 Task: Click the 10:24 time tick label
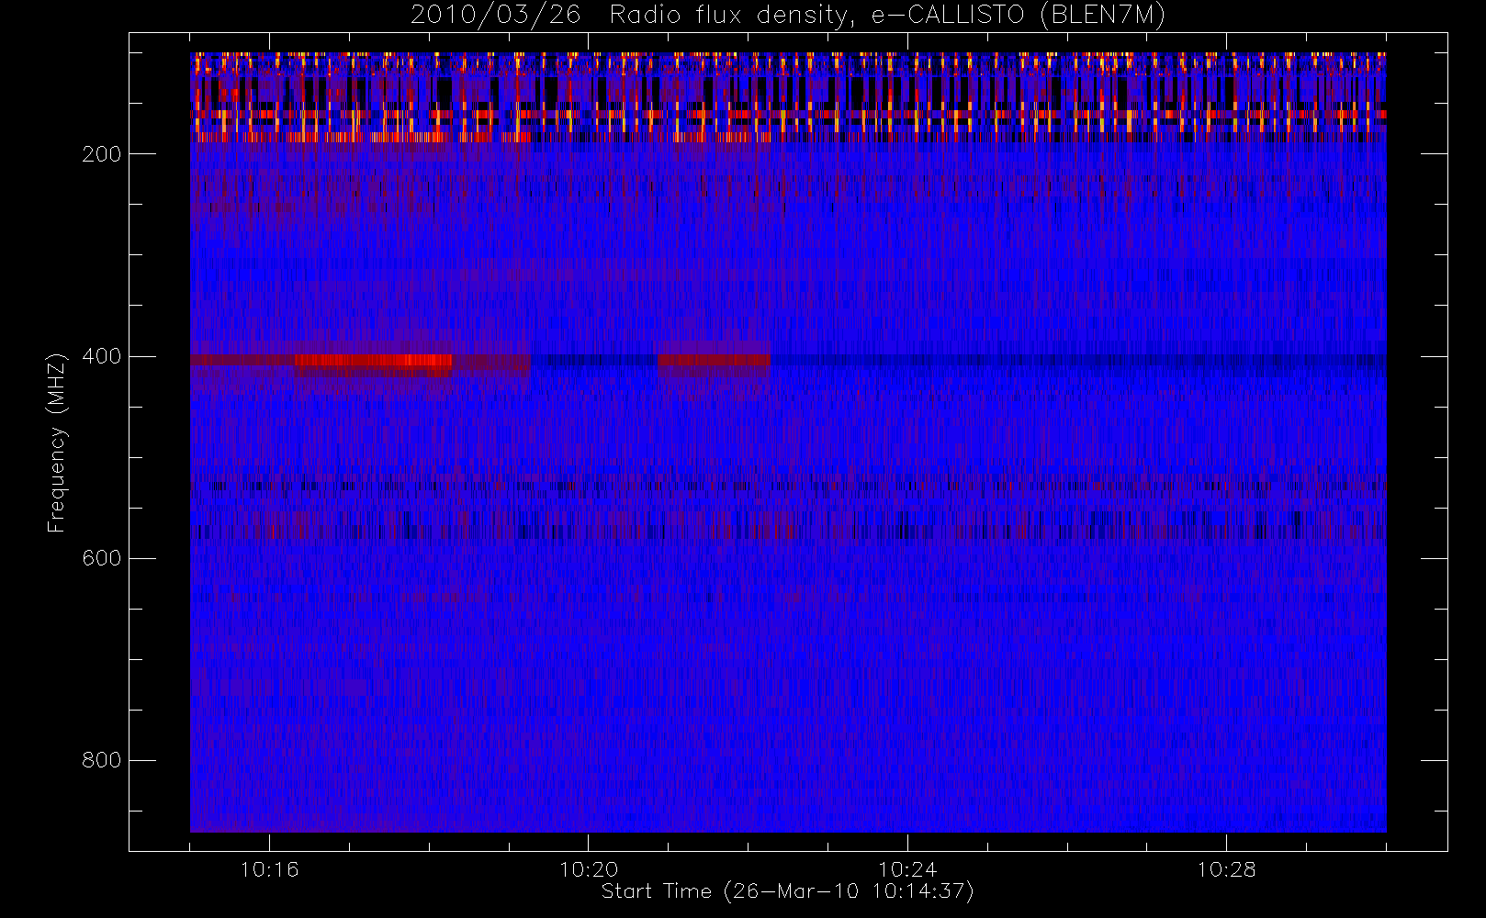click(907, 869)
